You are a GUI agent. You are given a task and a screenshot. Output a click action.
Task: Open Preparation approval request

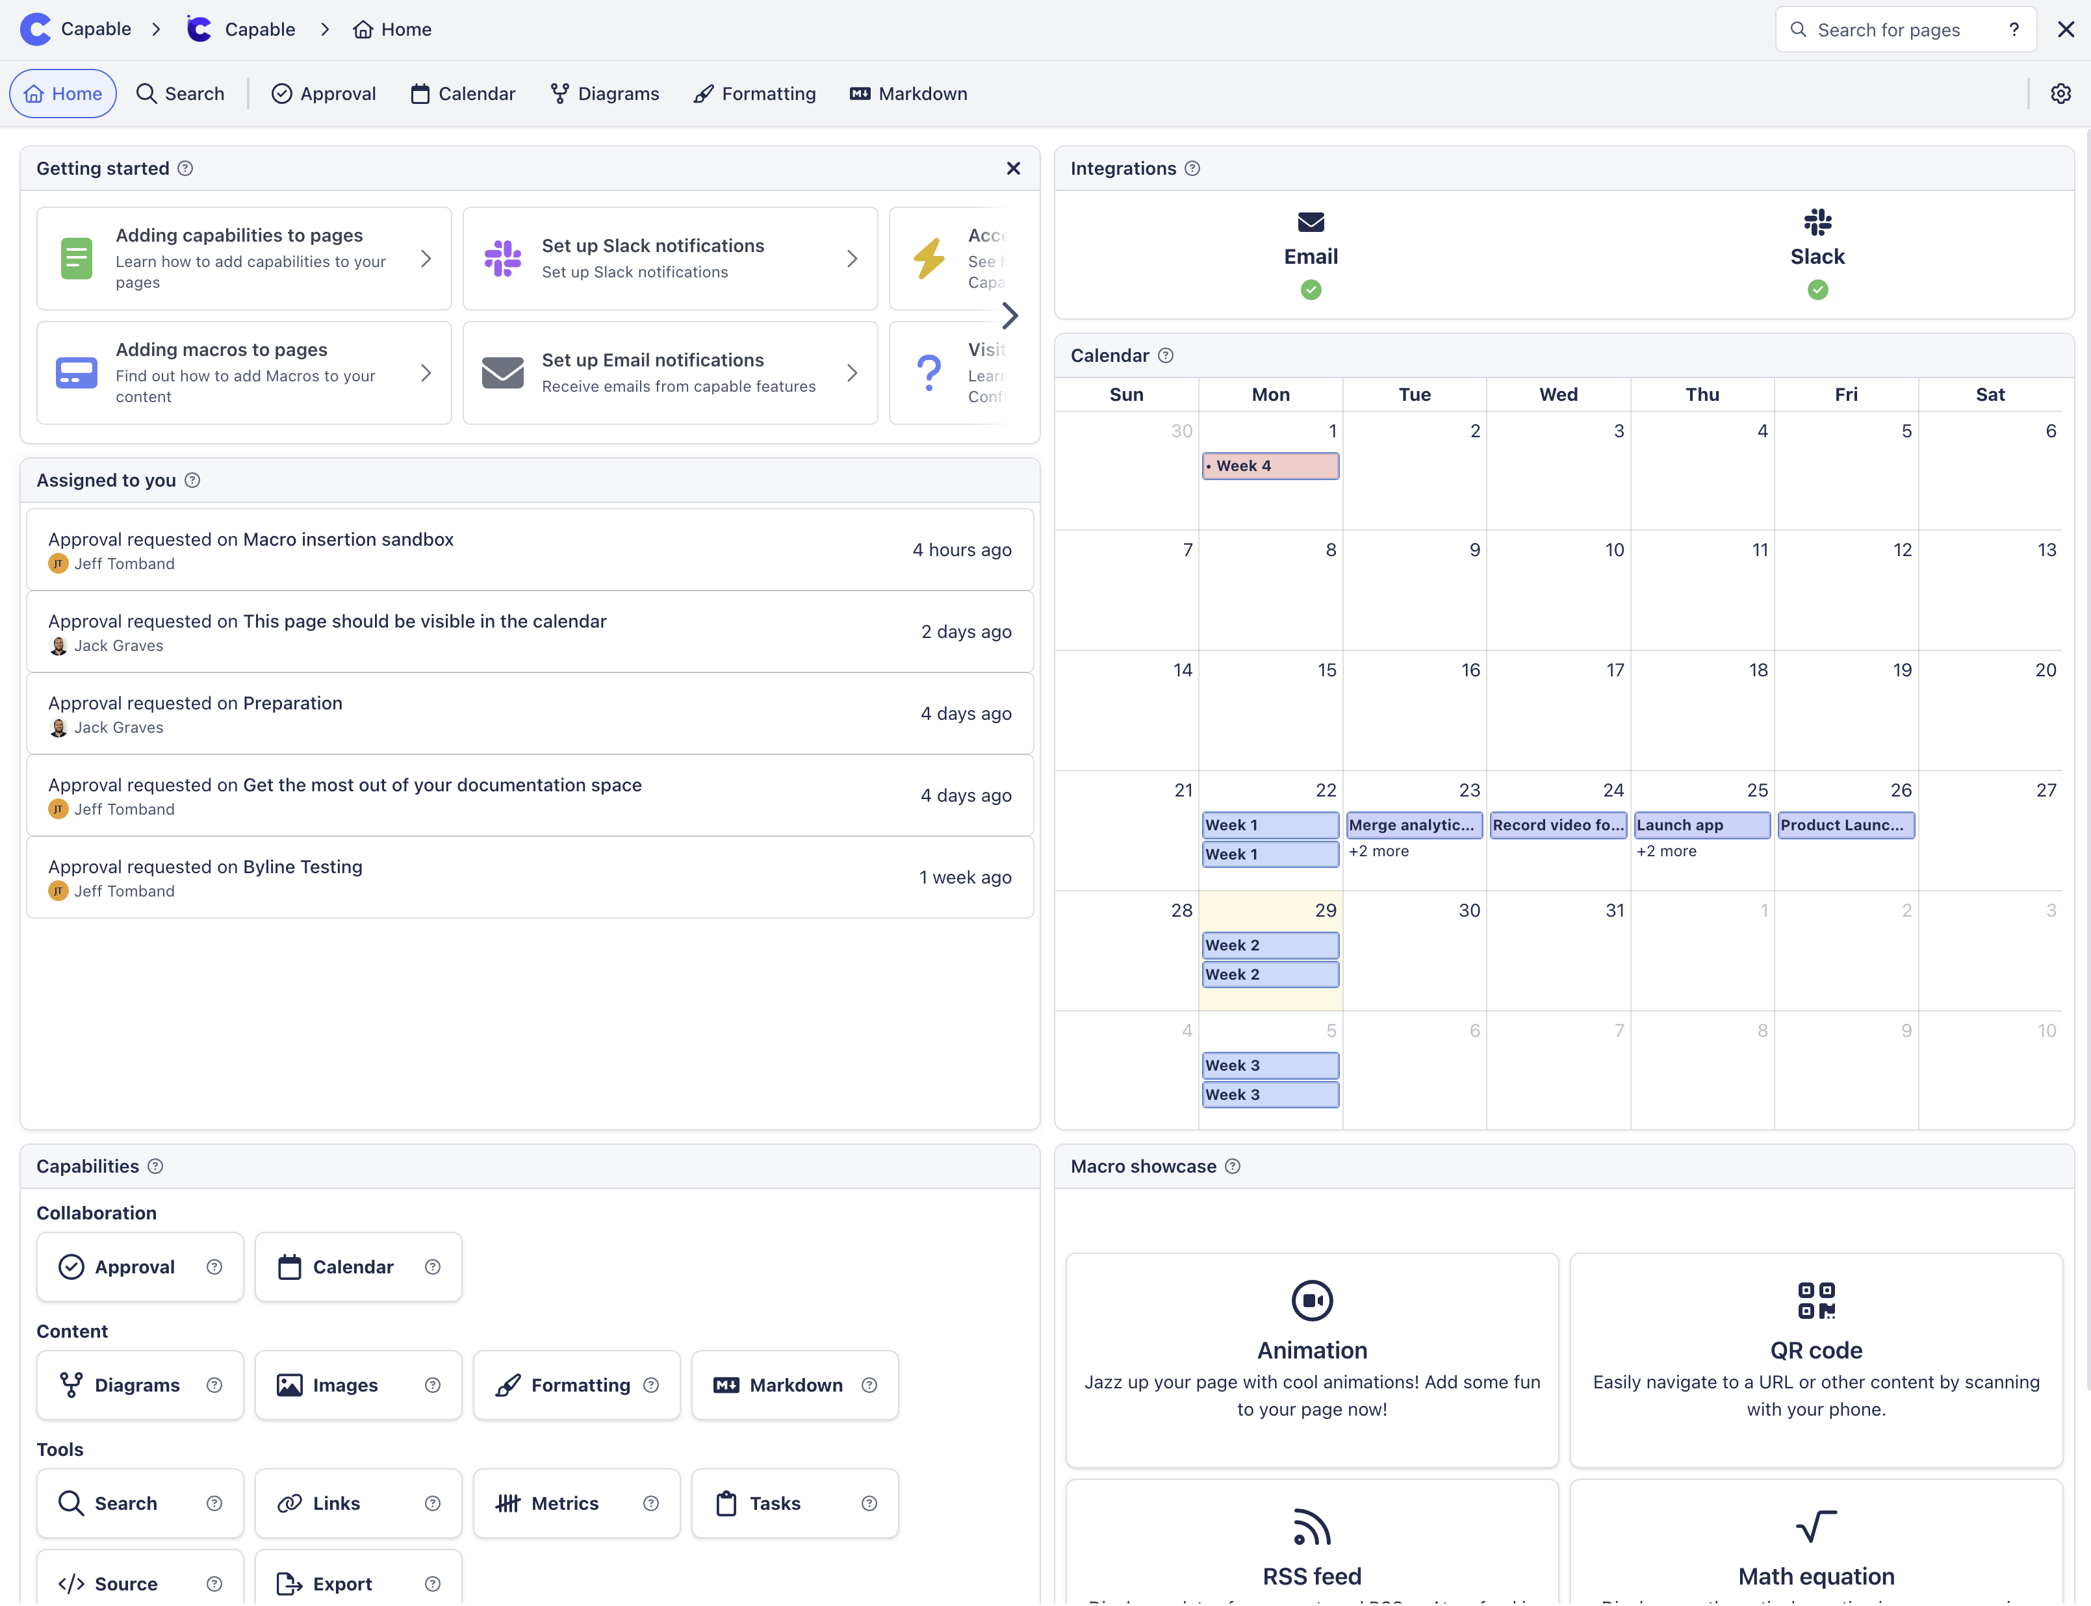[x=530, y=713]
